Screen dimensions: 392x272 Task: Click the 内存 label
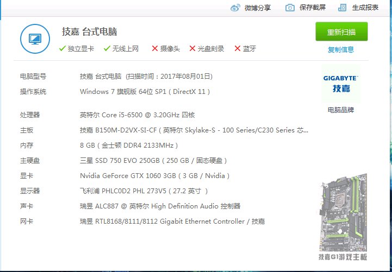(27, 146)
